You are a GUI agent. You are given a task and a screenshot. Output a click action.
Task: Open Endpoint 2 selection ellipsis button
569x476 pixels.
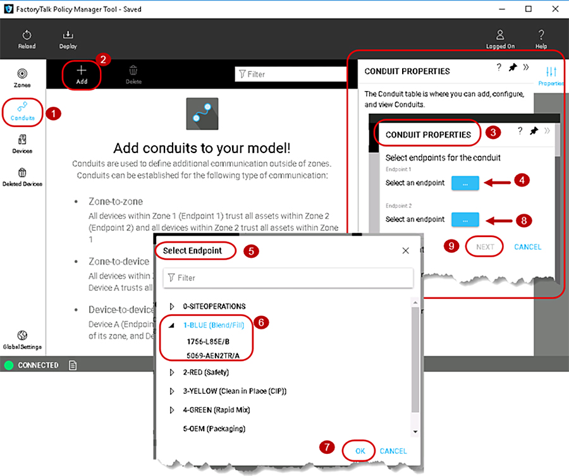tap(465, 220)
